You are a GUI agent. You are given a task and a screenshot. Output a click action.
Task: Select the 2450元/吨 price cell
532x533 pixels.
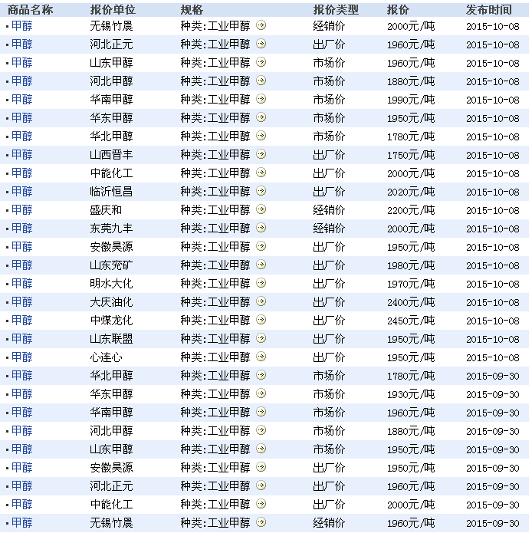(x=411, y=321)
